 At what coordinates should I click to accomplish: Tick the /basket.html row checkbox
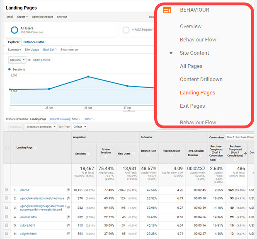point(7,217)
